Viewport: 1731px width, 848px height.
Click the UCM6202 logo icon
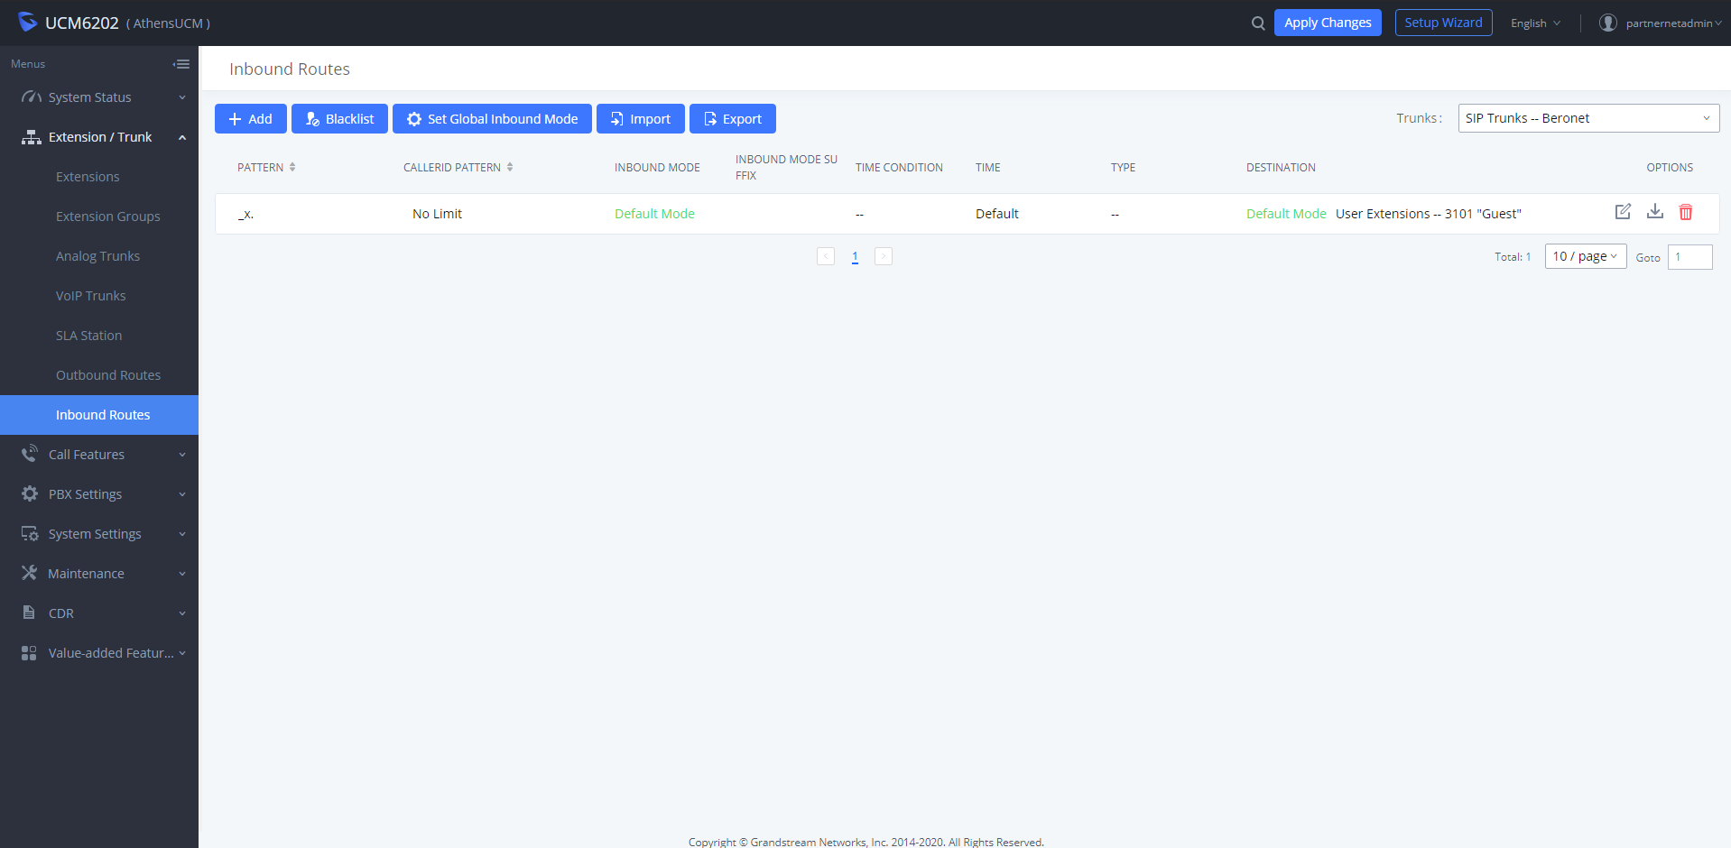point(28,23)
